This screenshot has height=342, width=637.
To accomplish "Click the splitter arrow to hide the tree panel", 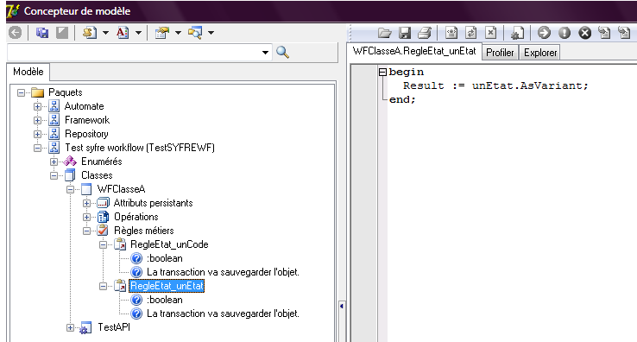I will pos(341,306).
